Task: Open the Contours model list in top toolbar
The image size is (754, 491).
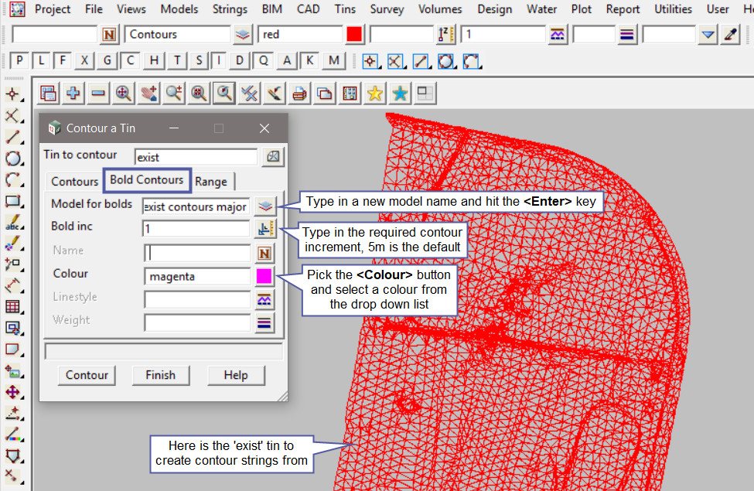Action: coord(243,35)
